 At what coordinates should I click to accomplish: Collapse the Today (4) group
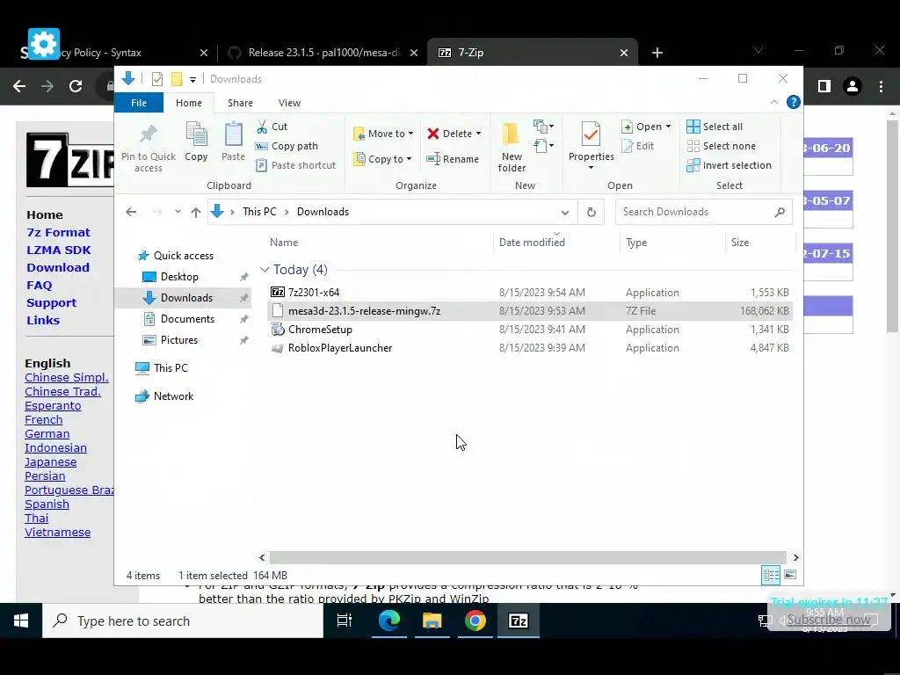(x=265, y=269)
